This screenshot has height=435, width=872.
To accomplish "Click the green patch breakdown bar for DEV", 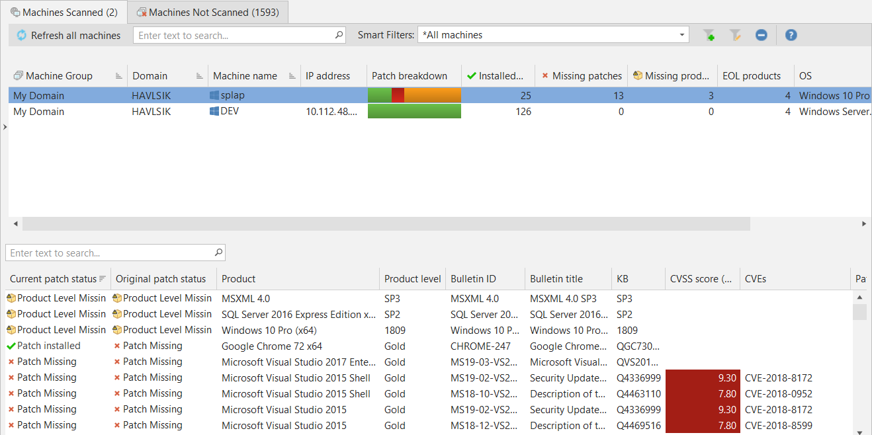I will 414,111.
